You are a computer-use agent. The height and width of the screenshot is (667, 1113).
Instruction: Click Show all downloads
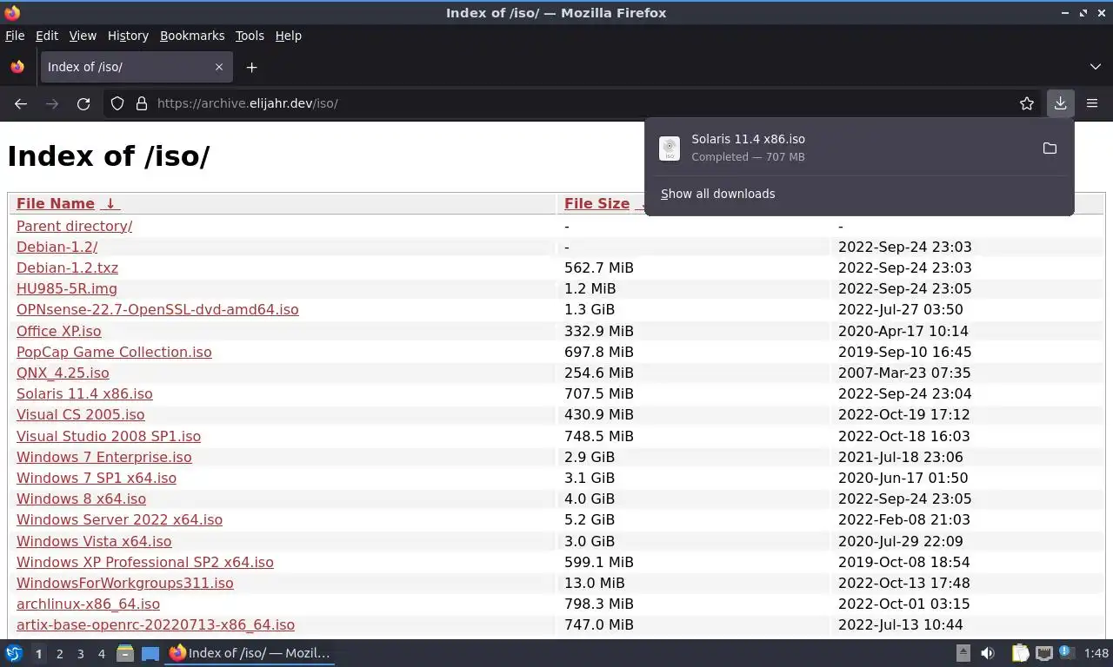click(717, 194)
